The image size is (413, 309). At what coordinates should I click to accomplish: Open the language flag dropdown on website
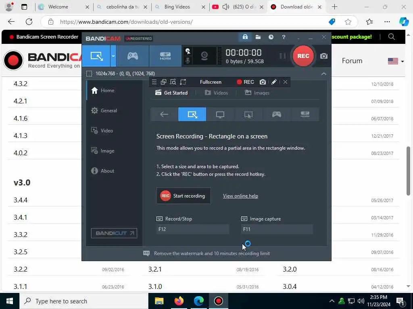(x=396, y=61)
